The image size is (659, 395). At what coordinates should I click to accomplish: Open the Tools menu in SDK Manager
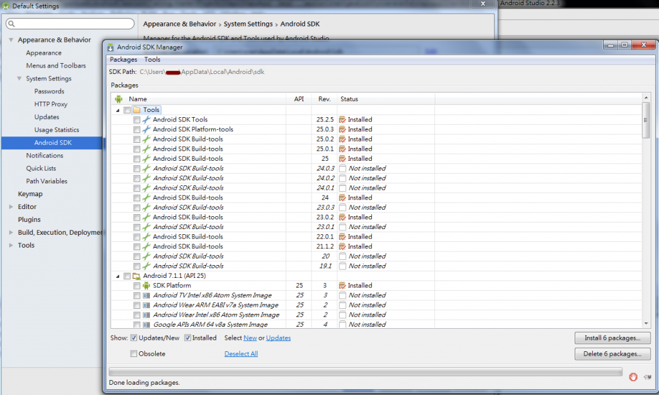point(152,60)
